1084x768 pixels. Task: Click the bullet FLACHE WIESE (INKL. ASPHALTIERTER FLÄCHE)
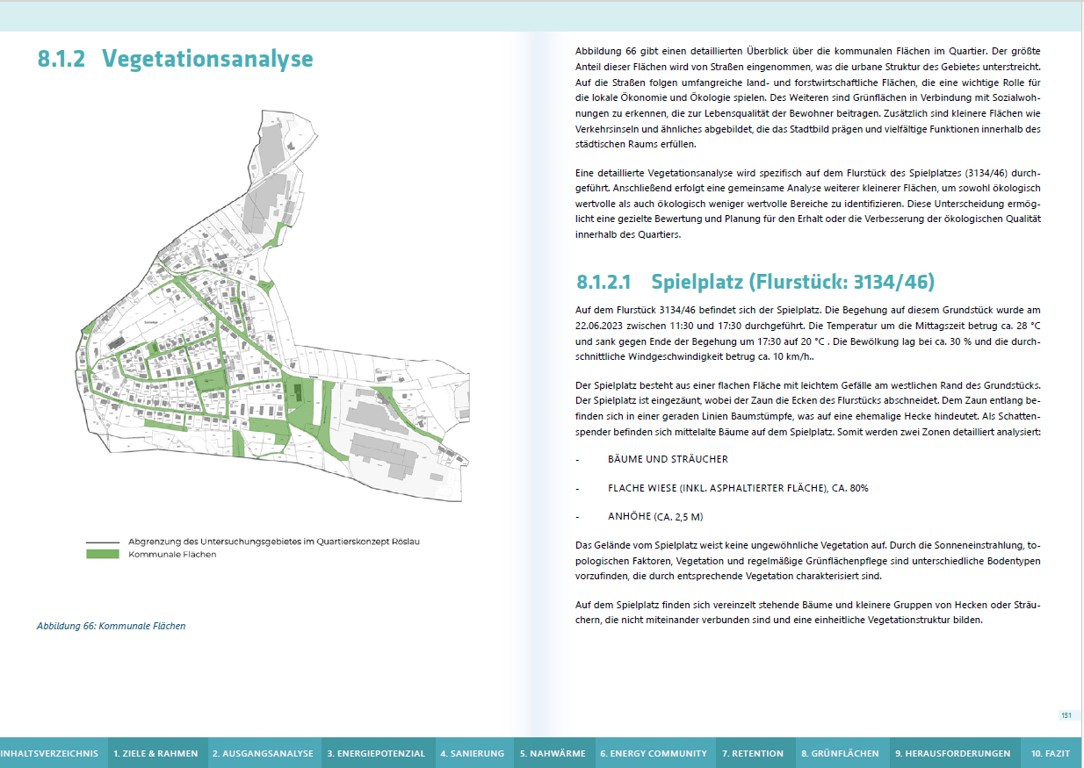(x=738, y=488)
